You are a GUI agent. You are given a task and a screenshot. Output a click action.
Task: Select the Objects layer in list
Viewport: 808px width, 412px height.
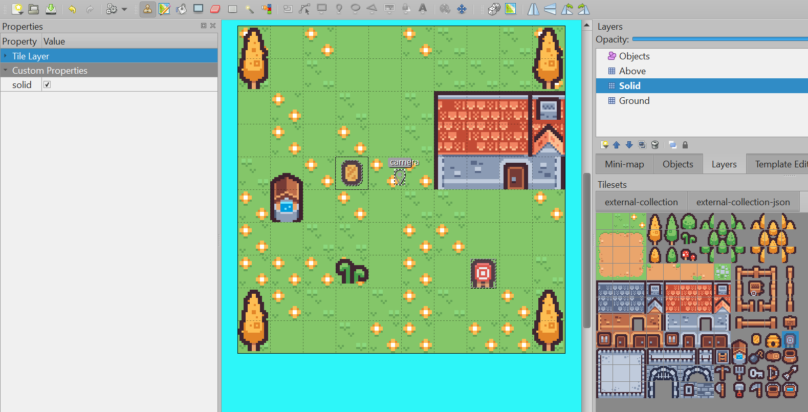tap(634, 56)
